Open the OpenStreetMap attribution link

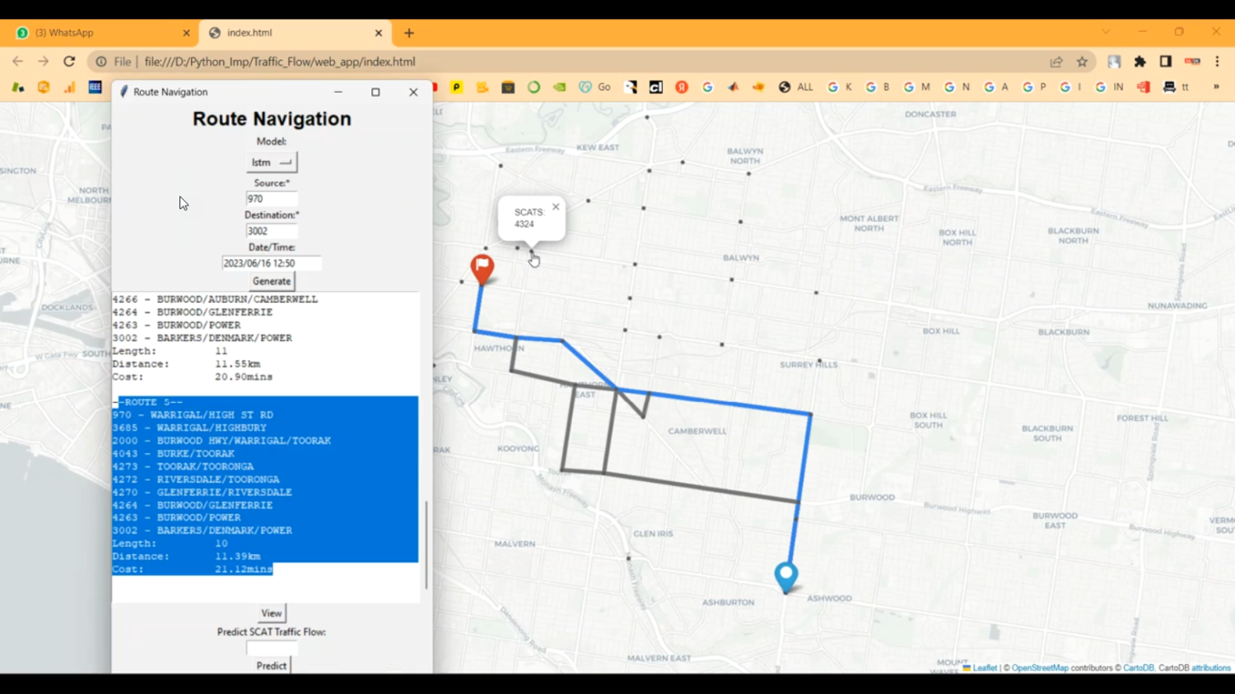[1039, 668]
